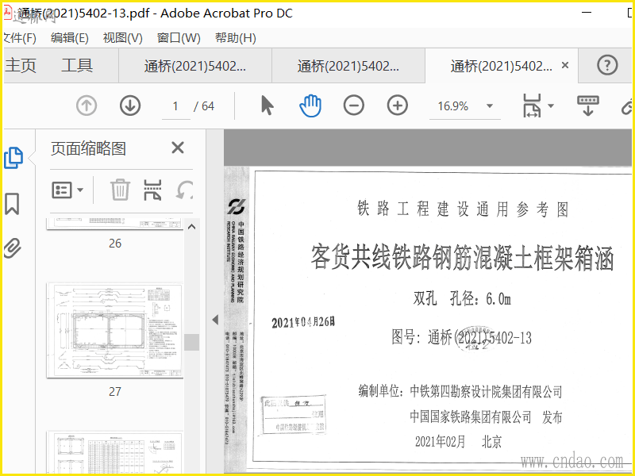635x476 pixels.
Task: Minimize the Acrobat window
Action: point(587,13)
